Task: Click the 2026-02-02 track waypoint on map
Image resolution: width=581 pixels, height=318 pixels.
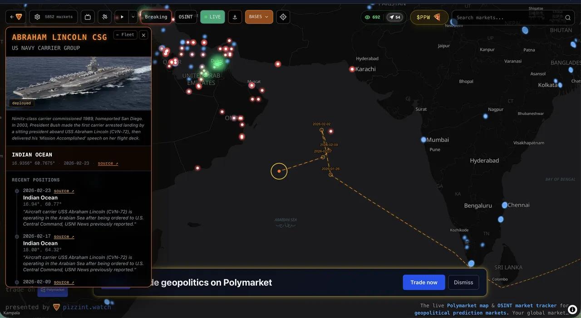Action: pos(321,130)
